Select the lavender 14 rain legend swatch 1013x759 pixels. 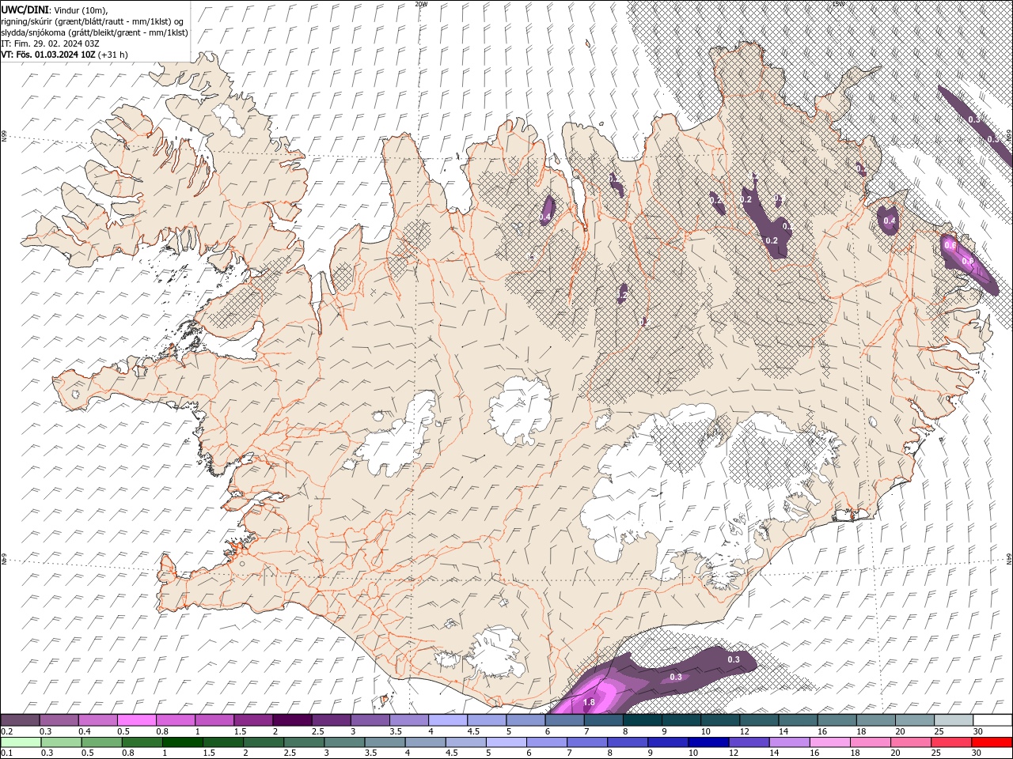(x=790, y=742)
